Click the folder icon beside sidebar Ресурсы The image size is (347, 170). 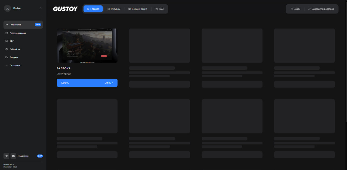(7, 57)
